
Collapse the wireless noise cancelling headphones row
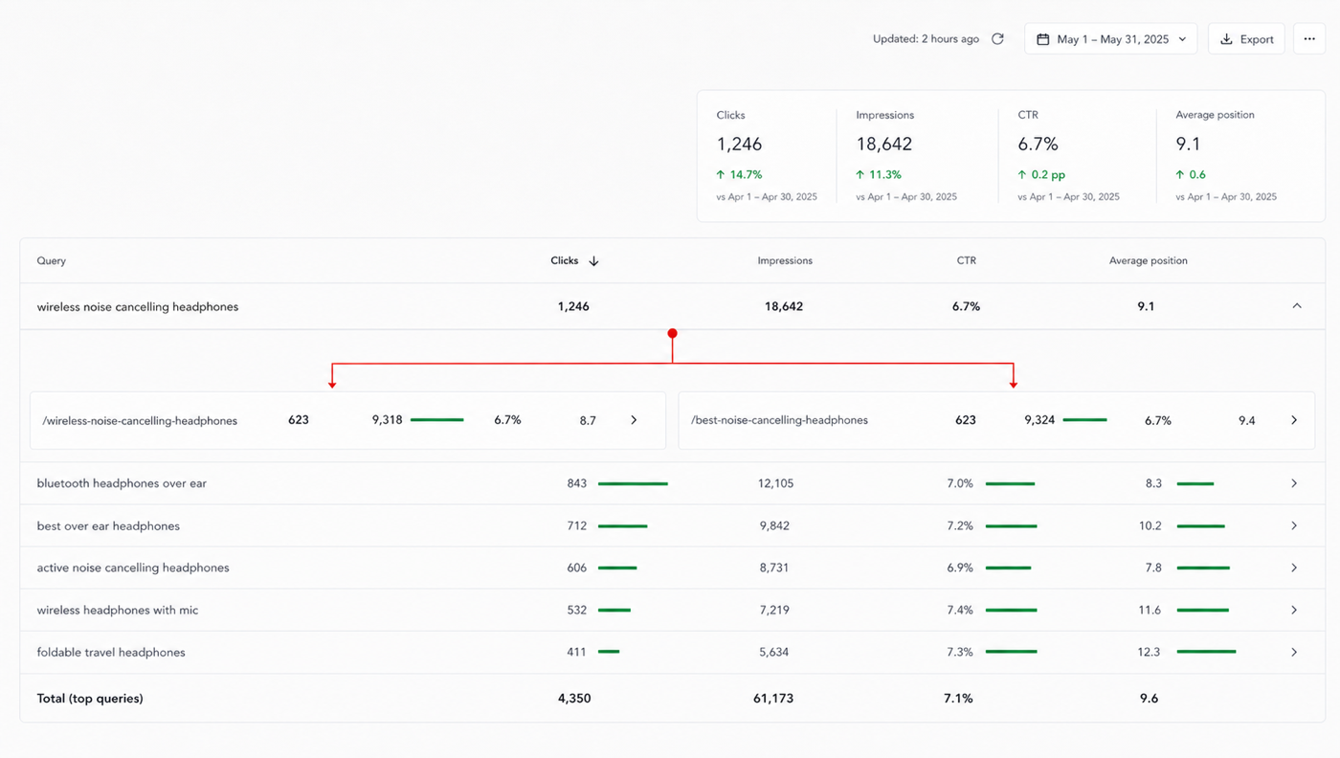click(x=1297, y=306)
